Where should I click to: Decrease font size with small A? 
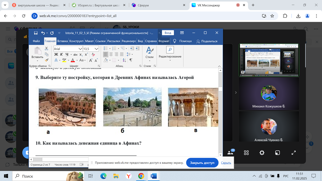pyautogui.click(x=96, y=60)
